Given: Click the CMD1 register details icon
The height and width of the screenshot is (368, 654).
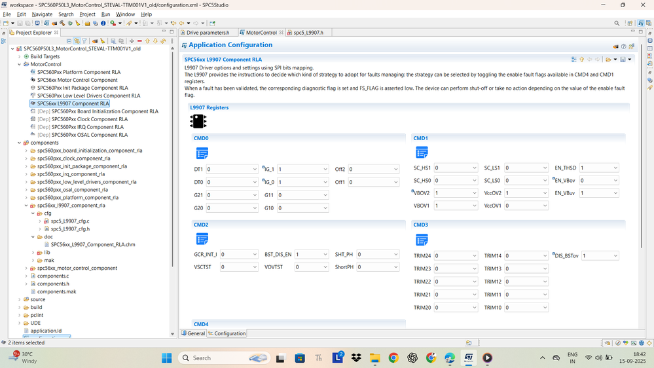Looking at the screenshot, I should [422, 153].
